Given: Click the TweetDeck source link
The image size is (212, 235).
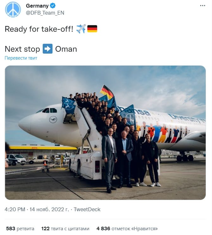Looking at the screenshot, I should [87, 209].
